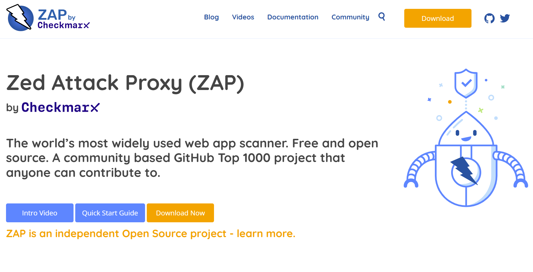The width and height of the screenshot is (533, 272).
Task: Play the Intro Video
Action: (x=39, y=213)
